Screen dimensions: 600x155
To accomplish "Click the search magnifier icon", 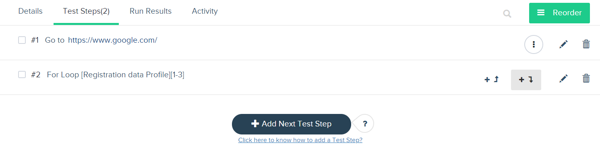I will point(507,14).
